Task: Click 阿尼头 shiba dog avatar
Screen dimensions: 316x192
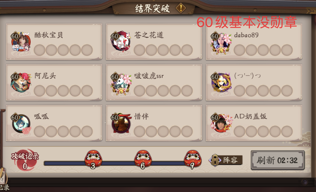Action: coord(21,82)
